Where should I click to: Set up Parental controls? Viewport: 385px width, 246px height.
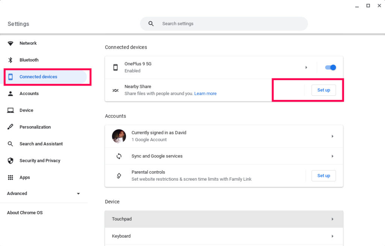pos(324,176)
